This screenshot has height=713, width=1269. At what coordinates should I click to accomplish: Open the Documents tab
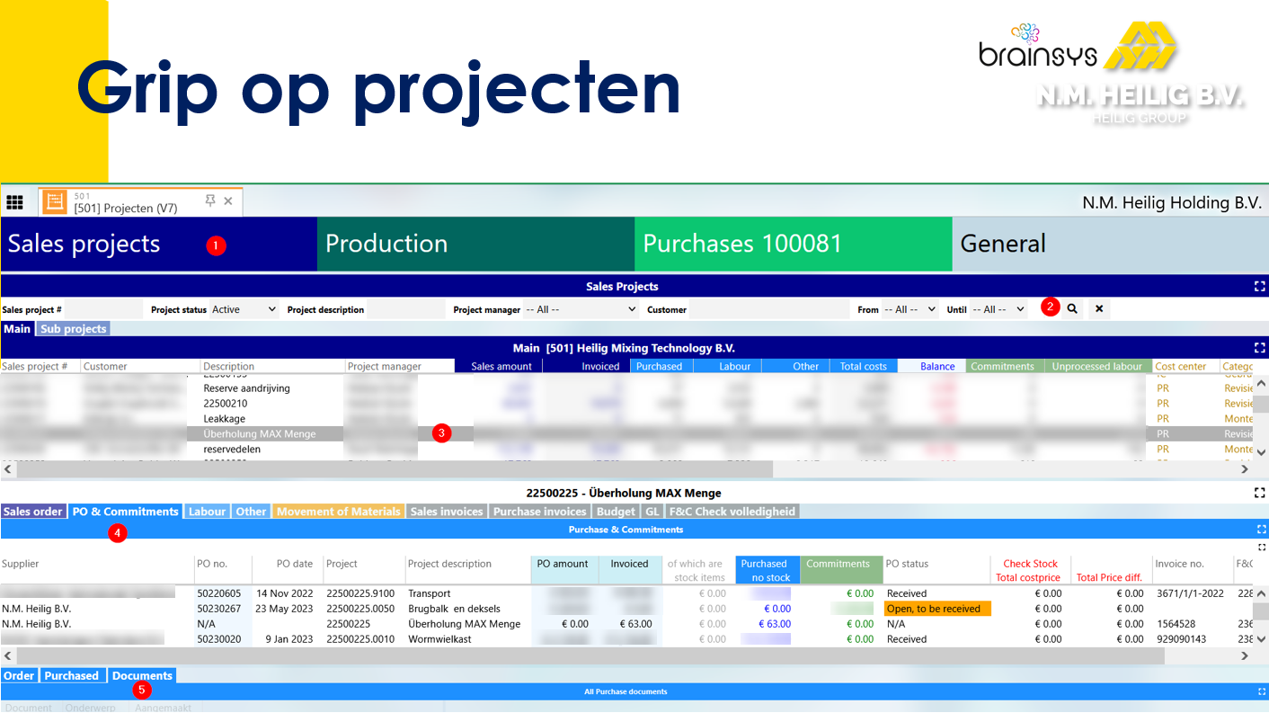142,675
